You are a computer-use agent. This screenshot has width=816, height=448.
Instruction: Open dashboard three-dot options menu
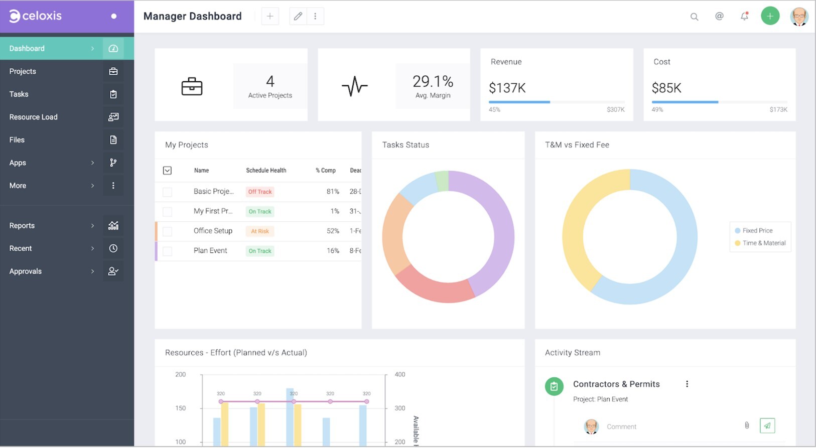[315, 16]
